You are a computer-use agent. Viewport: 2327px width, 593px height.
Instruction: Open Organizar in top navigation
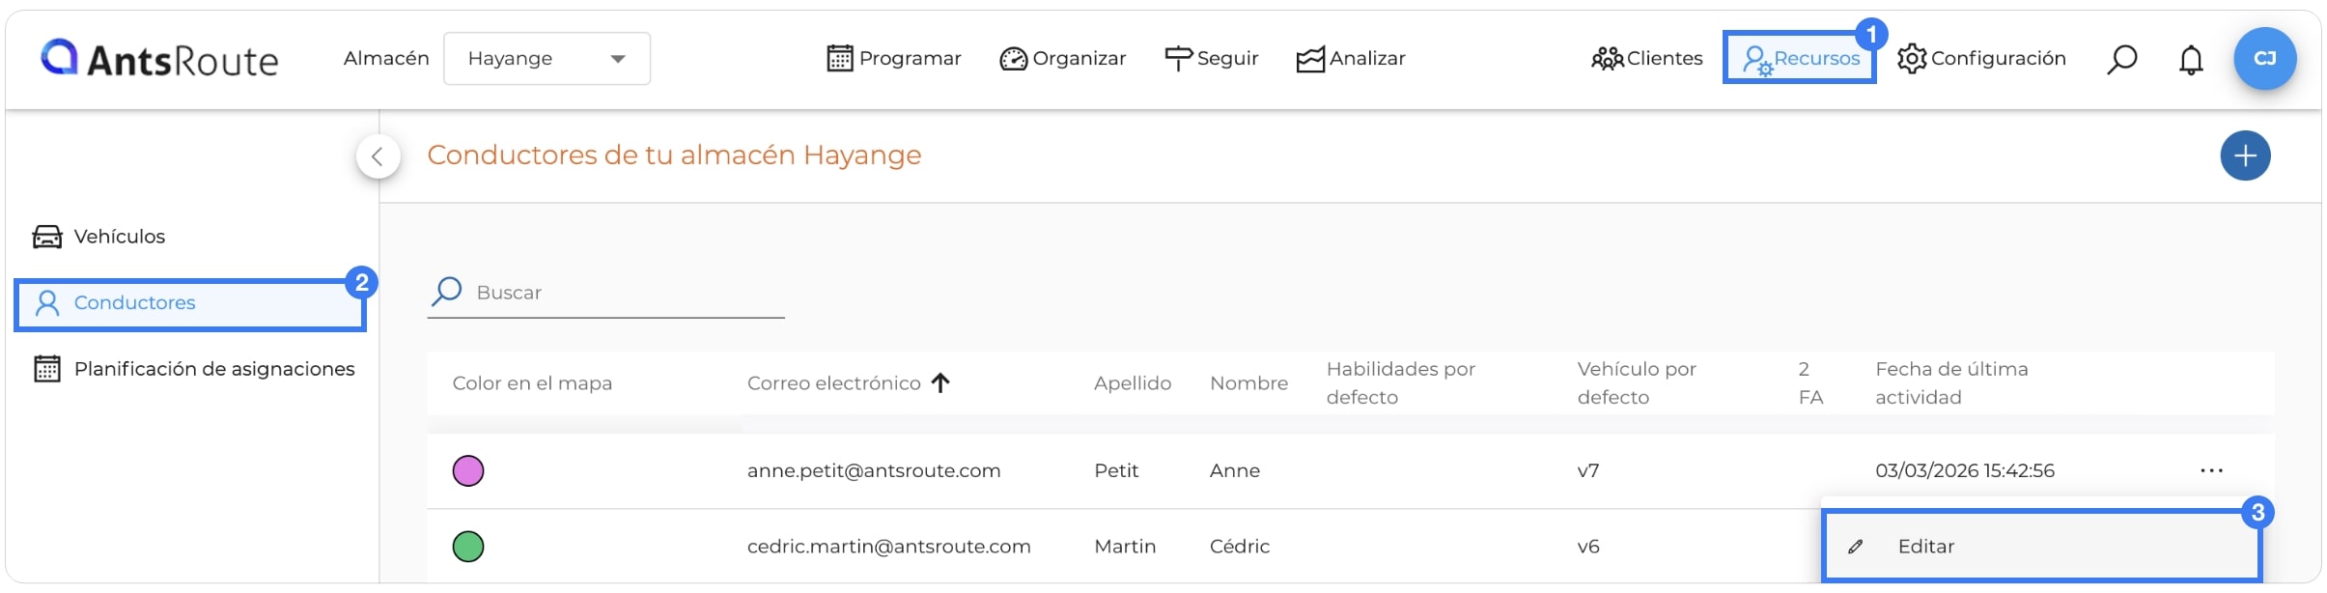pyautogui.click(x=1062, y=59)
